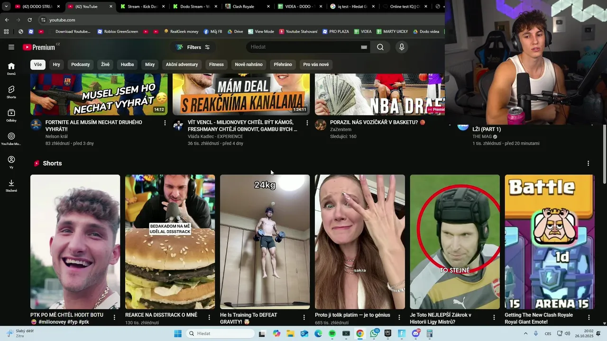Open options for Vít Vencl video
Screen dimensions: 607x341
click(307, 123)
